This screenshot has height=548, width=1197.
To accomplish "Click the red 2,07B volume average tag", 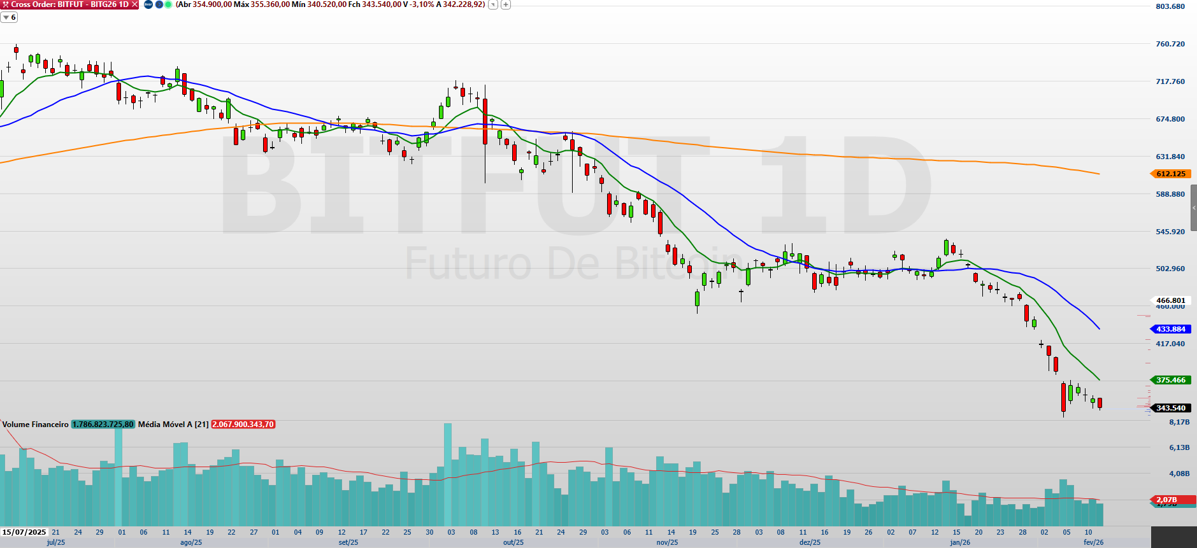I will pos(1167,500).
